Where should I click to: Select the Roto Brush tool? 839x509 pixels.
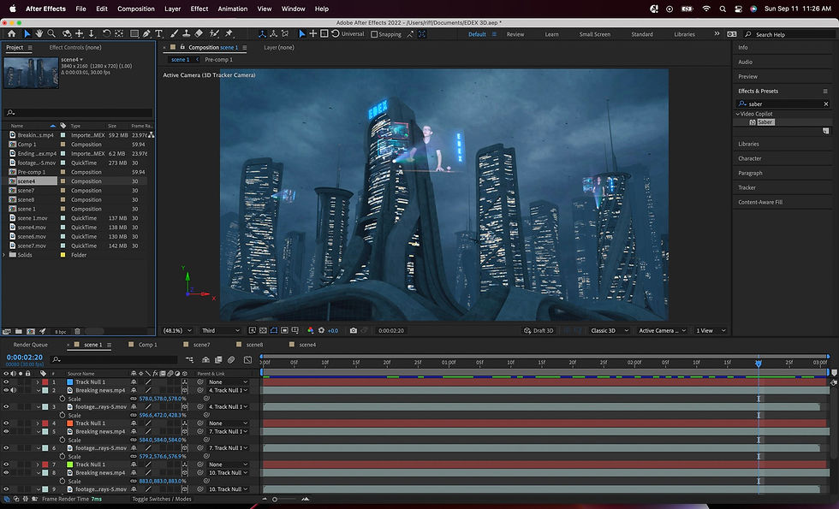coord(214,33)
